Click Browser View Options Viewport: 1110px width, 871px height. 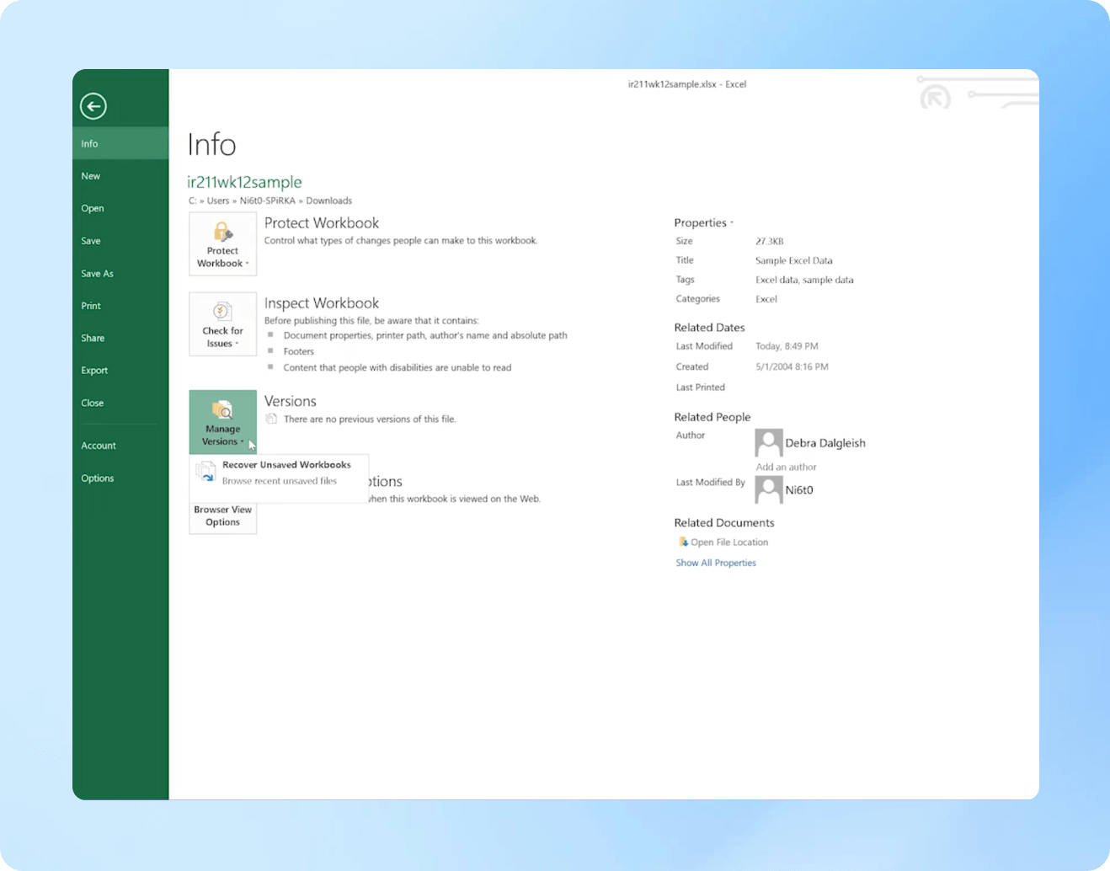click(221, 515)
